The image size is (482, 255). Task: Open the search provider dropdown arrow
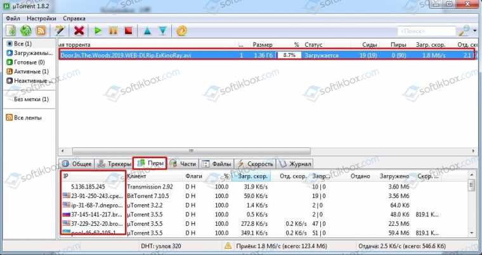[x=475, y=31]
